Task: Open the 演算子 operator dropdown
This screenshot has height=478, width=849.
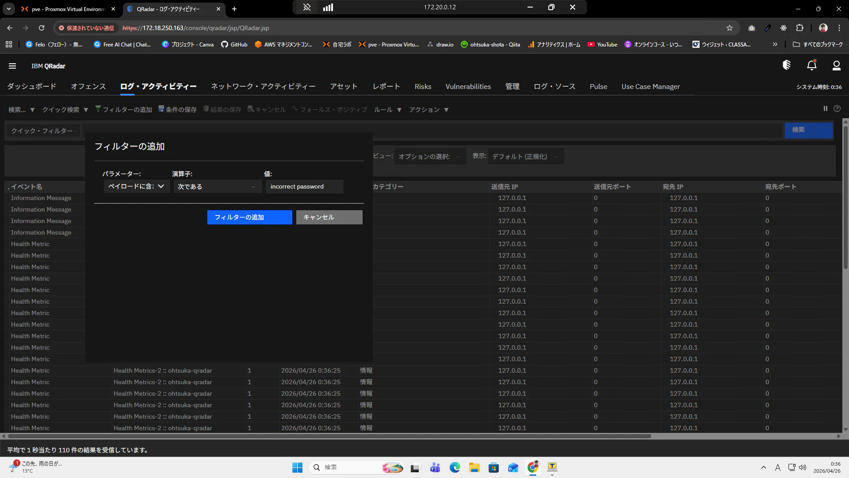Action: pyautogui.click(x=216, y=186)
